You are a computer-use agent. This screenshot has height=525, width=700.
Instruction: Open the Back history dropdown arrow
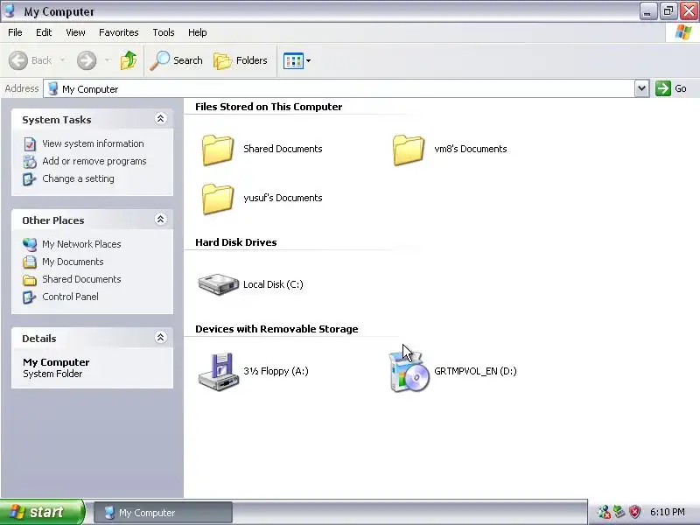click(x=62, y=60)
